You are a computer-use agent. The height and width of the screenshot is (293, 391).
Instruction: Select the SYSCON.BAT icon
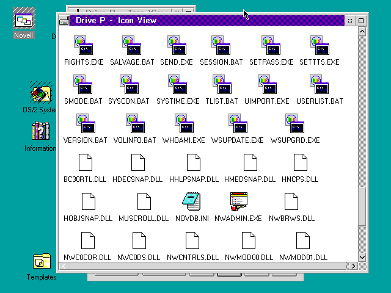click(x=129, y=84)
